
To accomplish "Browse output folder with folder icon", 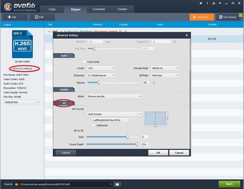I will click(x=118, y=184).
